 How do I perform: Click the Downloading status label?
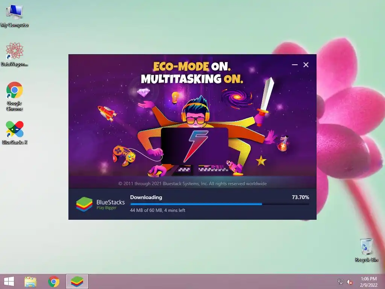[x=146, y=197]
